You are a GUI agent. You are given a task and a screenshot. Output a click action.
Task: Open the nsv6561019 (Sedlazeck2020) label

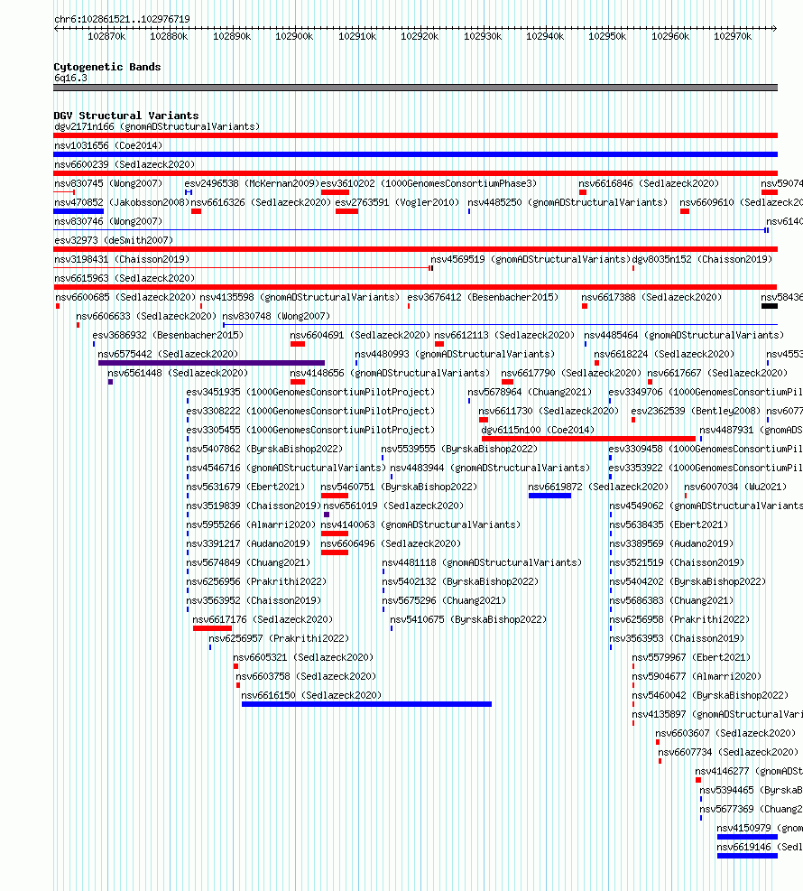click(393, 506)
